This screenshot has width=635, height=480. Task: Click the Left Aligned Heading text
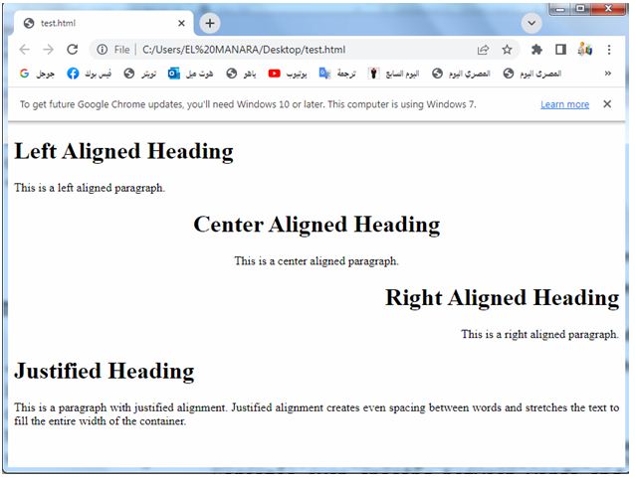click(123, 152)
